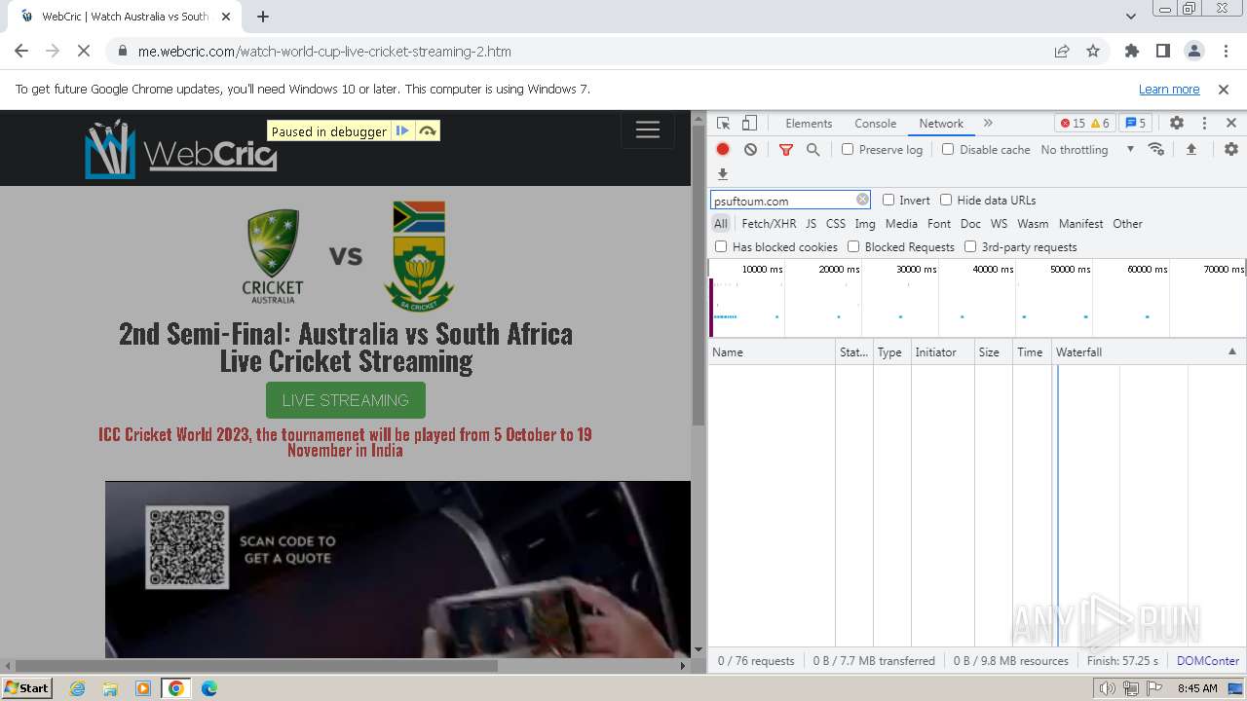The image size is (1247, 701).
Task: Open the tab search dropdown arrow
Action: click(1130, 17)
